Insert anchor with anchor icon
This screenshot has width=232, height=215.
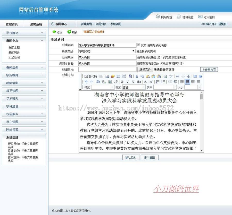[x=188, y=76]
